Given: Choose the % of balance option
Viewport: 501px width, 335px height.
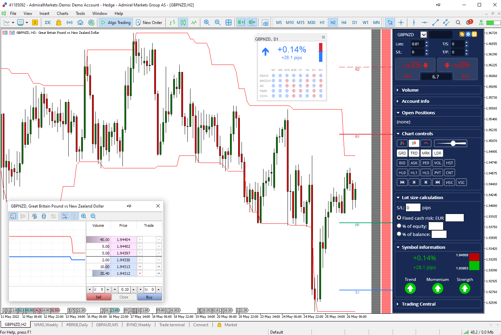Looking at the screenshot, I should click(x=399, y=234).
